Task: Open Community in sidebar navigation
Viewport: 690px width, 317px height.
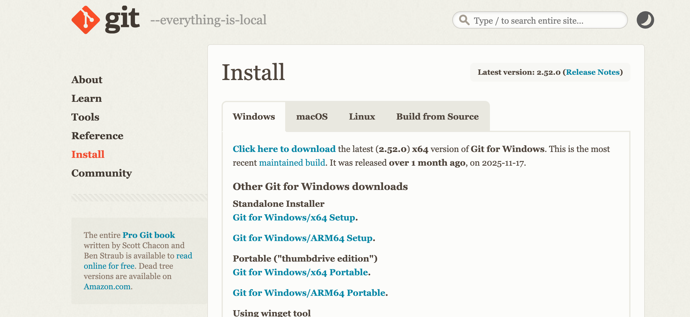Action: (102, 173)
